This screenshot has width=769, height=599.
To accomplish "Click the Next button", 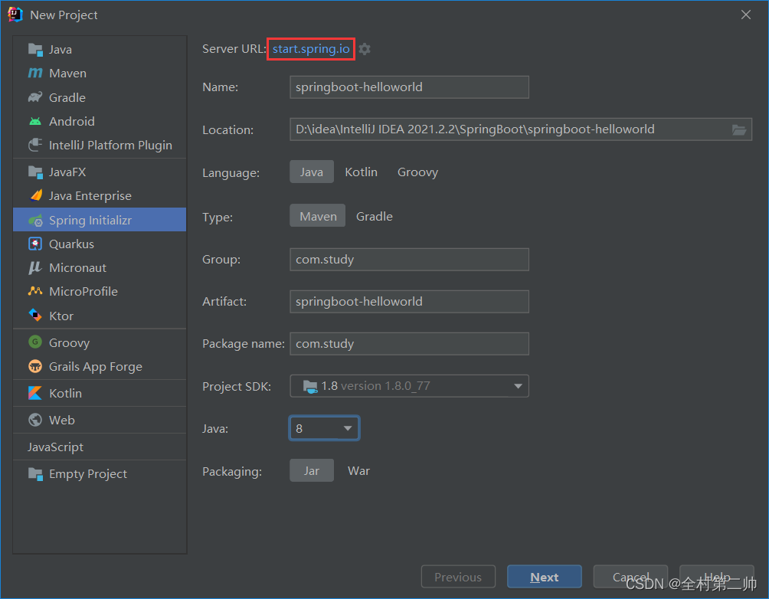I will pos(544,577).
